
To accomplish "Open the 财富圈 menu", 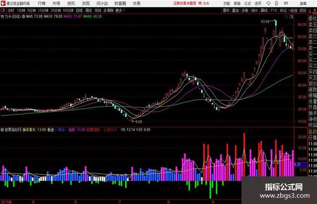I will tap(120, 3).
